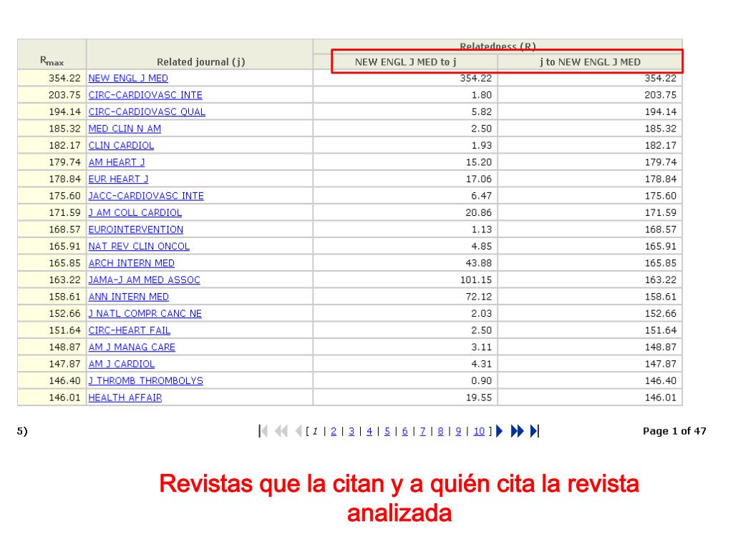Select the Rmax value 203.75
This screenshot has width=733, height=549.
click(x=64, y=95)
